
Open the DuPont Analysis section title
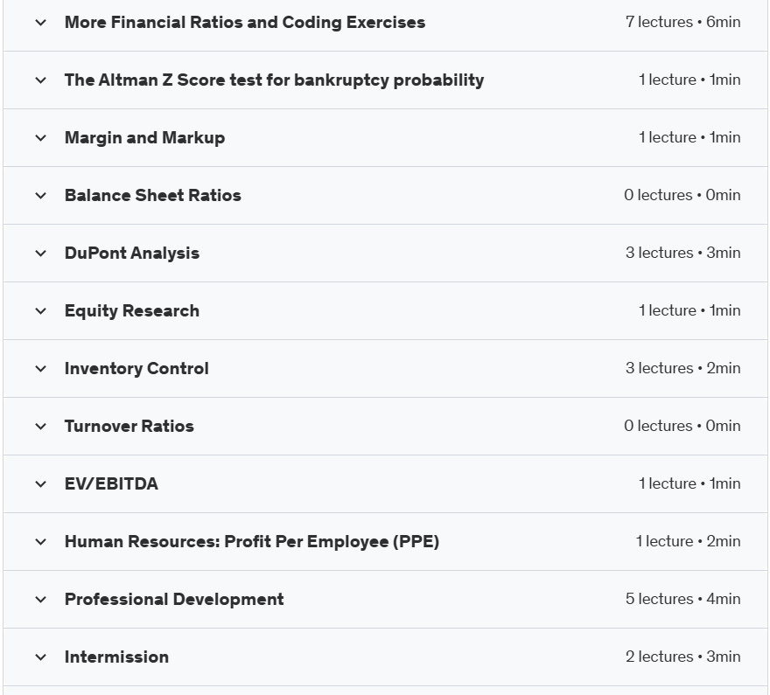tap(132, 253)
